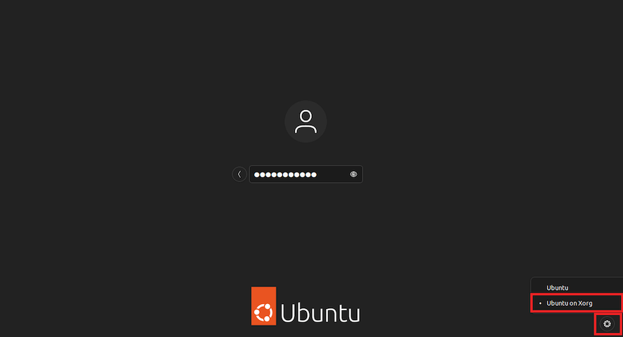Screen dimensions: 623x337
Task: Select the Ubuntu on Xorg session
Action: coord(577,303)
